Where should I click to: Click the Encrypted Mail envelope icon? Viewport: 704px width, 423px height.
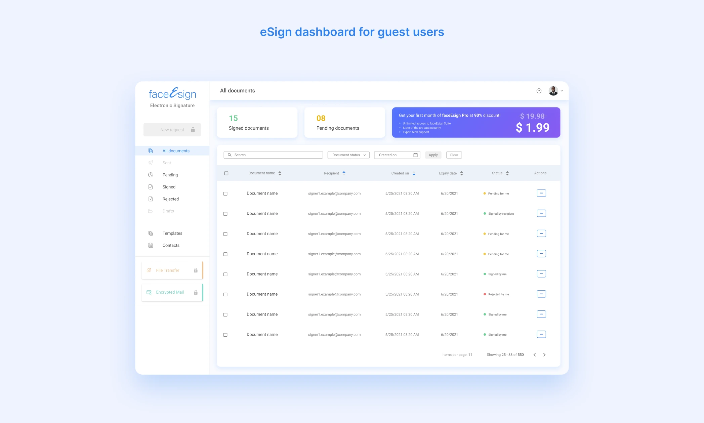(149, 292)
